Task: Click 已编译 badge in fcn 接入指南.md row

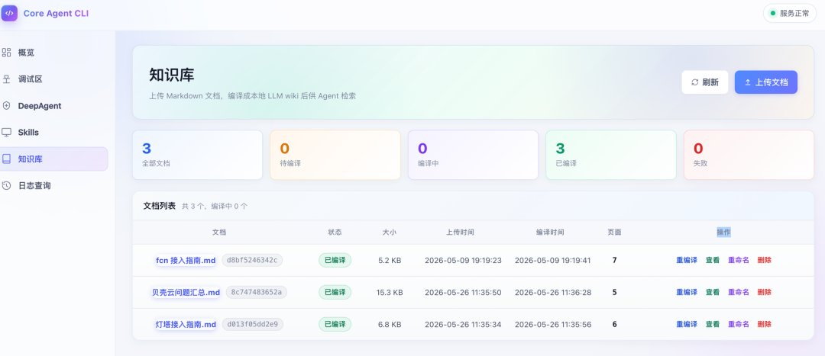Action: (x=335, y=260)
